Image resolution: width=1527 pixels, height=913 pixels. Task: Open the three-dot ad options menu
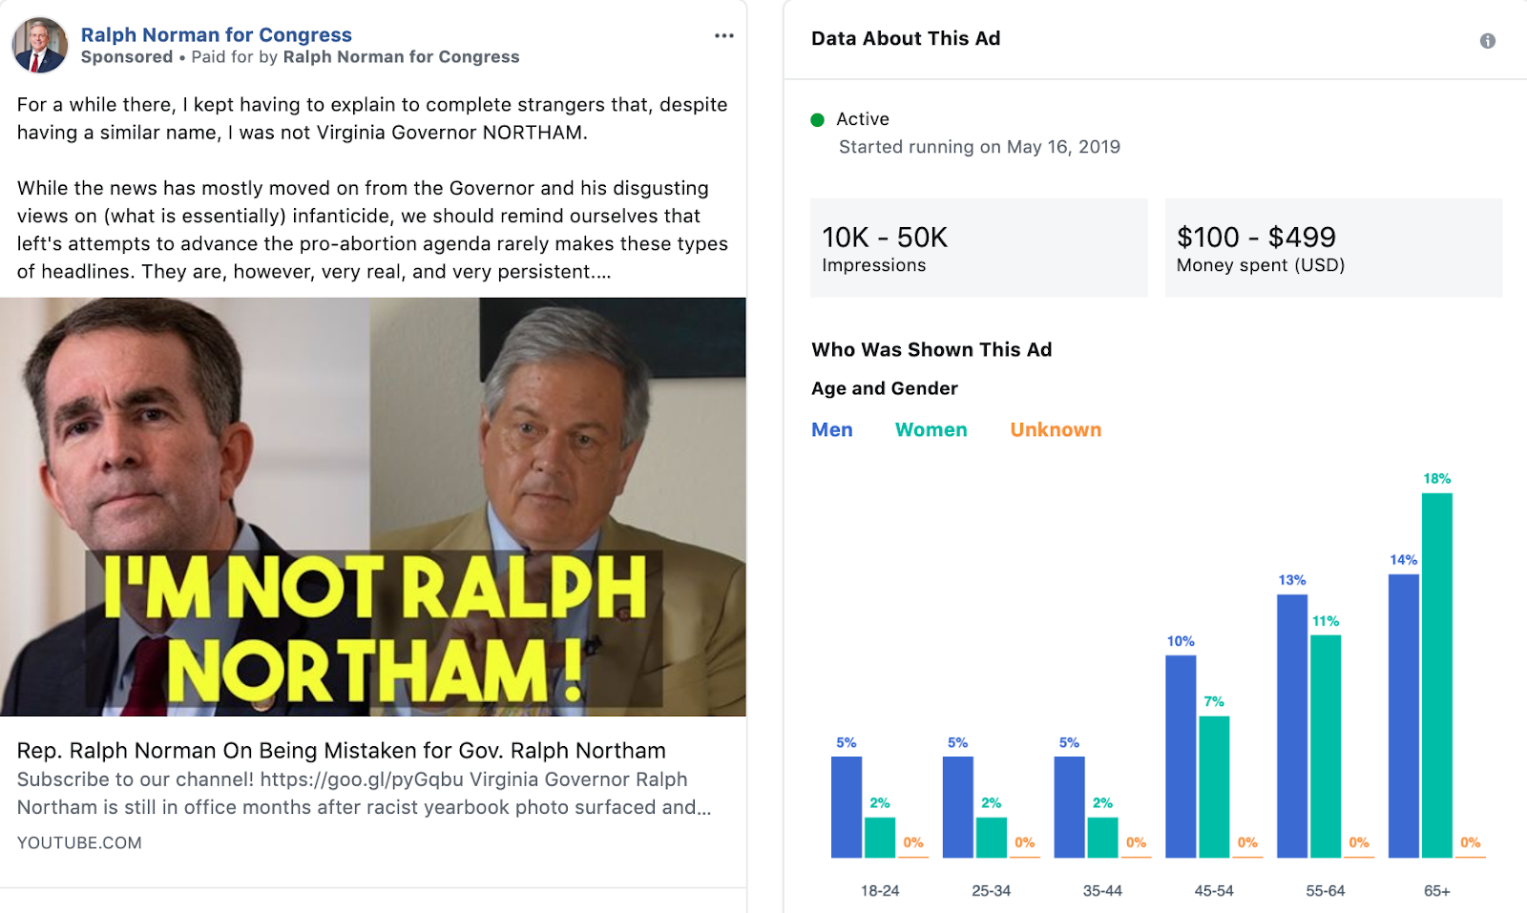point(724,36)
